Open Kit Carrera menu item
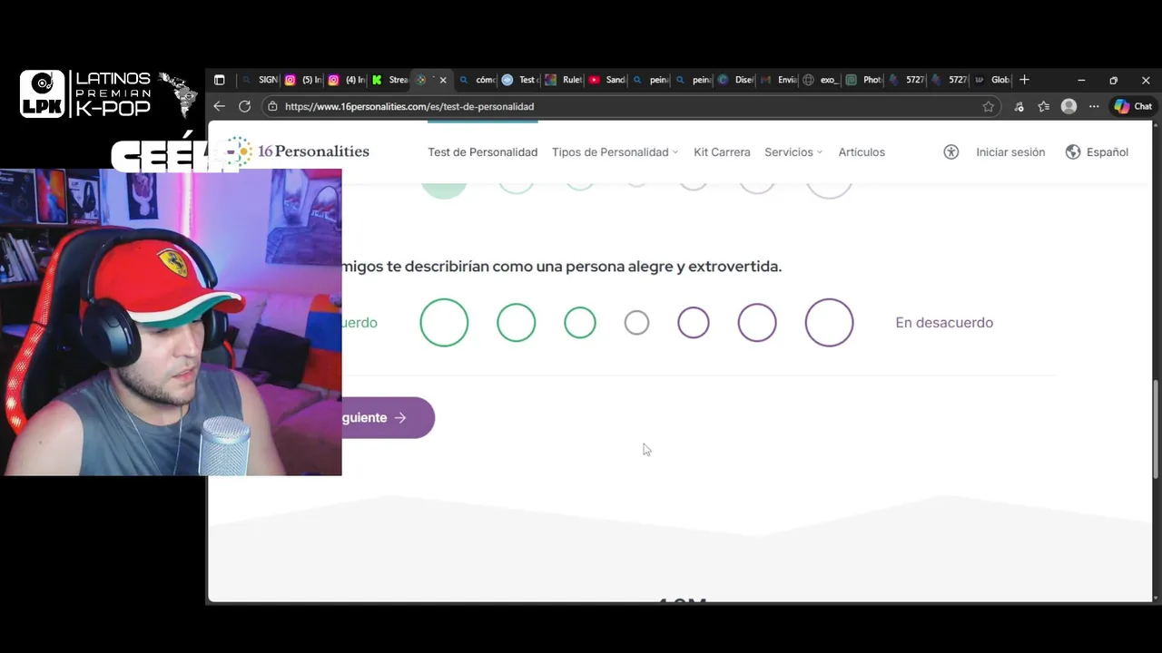Screen dimensions: 1162x653 click(x=722, y=152)
